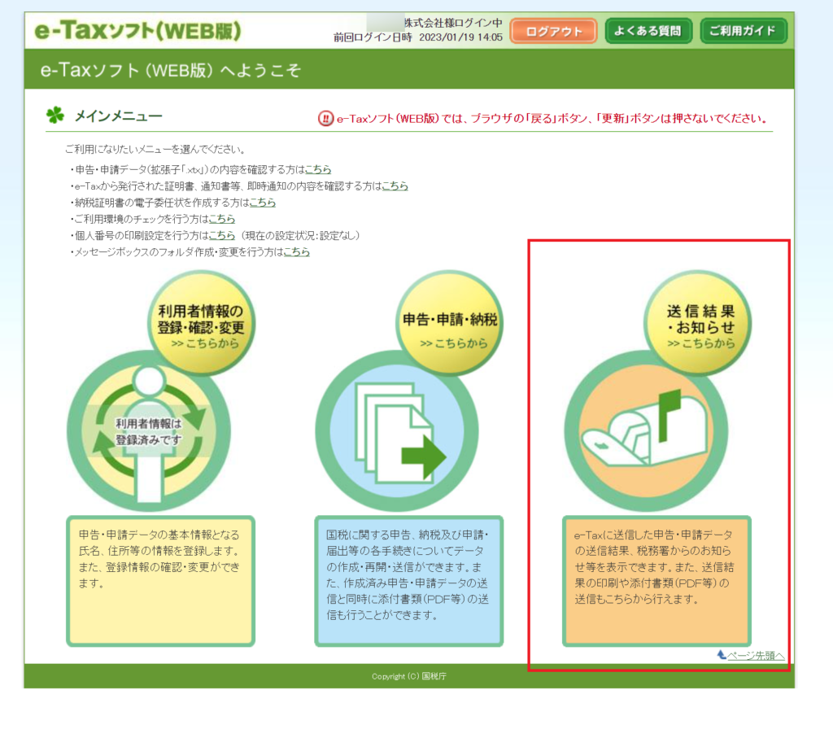Screen dimensions: 833x751
Task: Follow こちら link for message box folders
Action: [296, 252]
